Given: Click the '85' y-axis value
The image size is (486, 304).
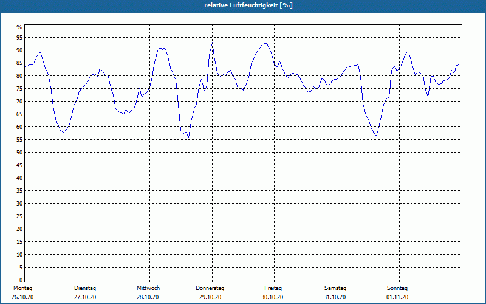Looking at the screenshot, I should click(19, 63).
